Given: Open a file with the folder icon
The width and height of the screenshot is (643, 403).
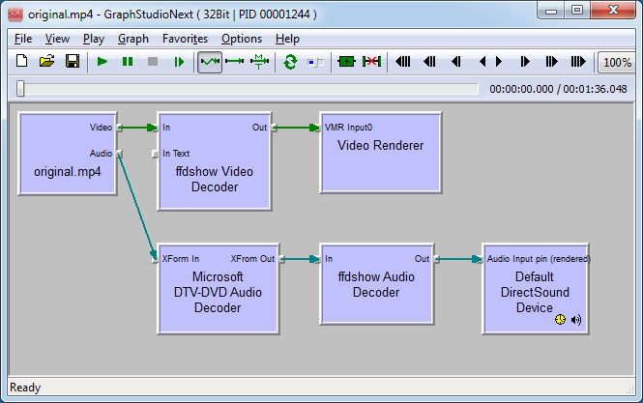Looking at the screenshot, I should tap(46, 62).
